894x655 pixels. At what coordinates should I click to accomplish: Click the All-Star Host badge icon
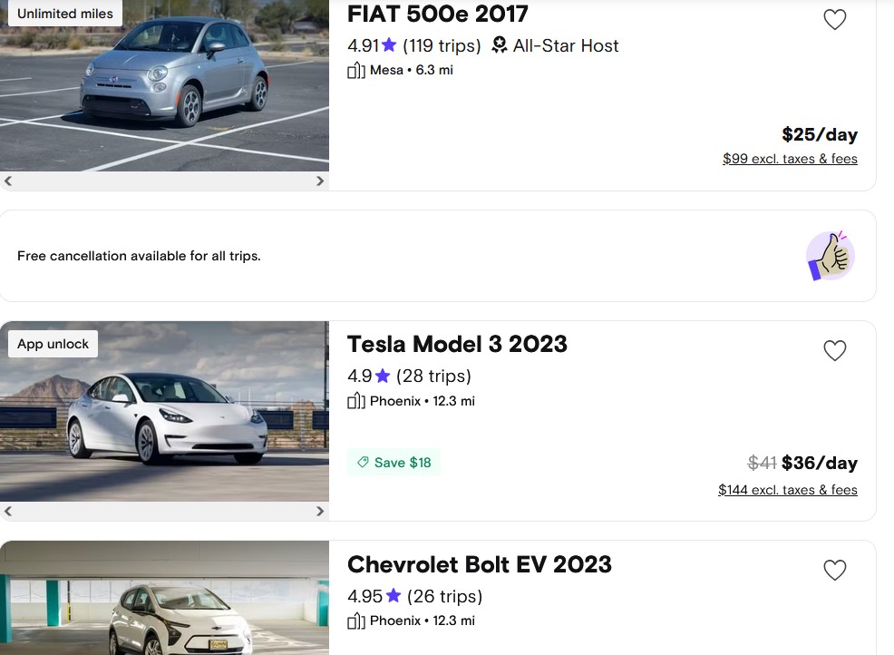coord(499,45)
